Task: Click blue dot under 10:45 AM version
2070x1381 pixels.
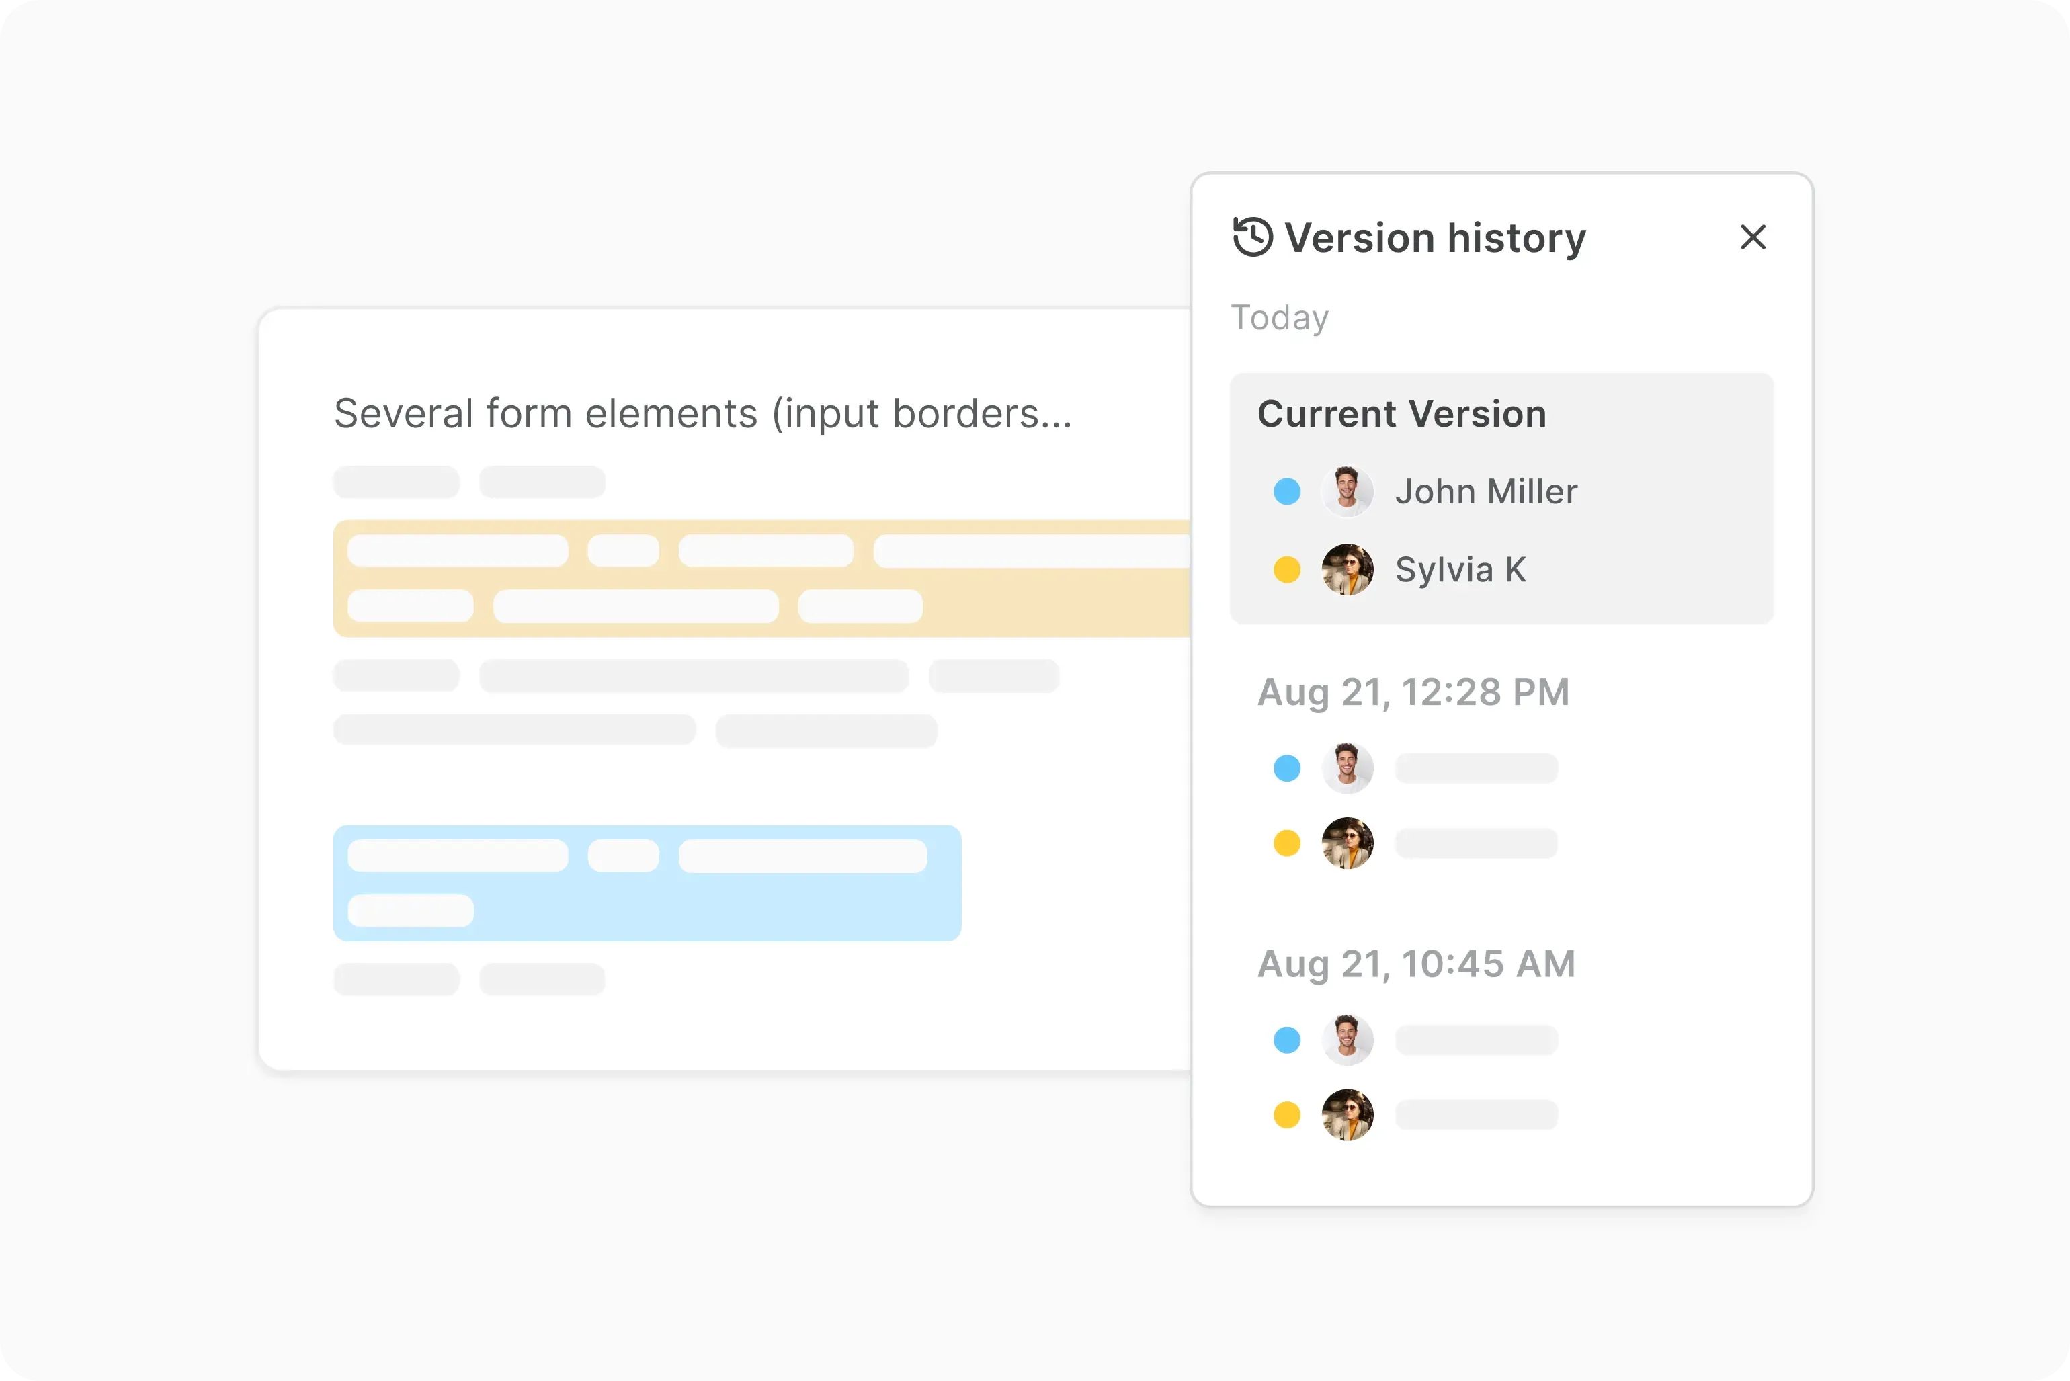Action: click(x=1287, y=1040)
